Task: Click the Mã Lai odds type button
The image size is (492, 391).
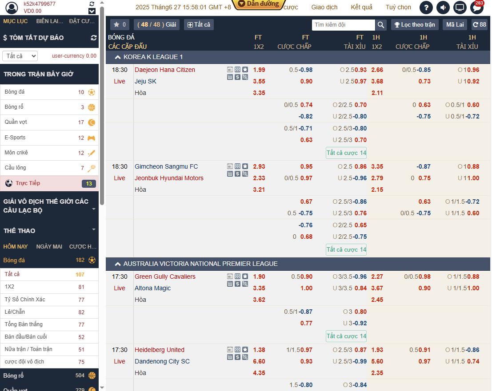Action: [455, 24]
